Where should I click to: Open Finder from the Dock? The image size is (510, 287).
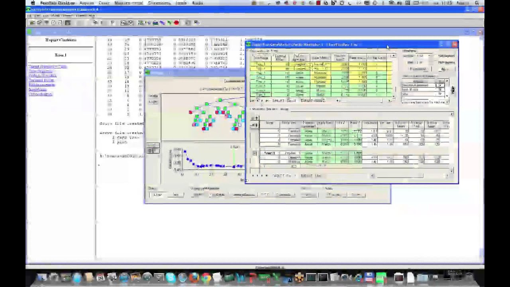[x=42, y=277]
